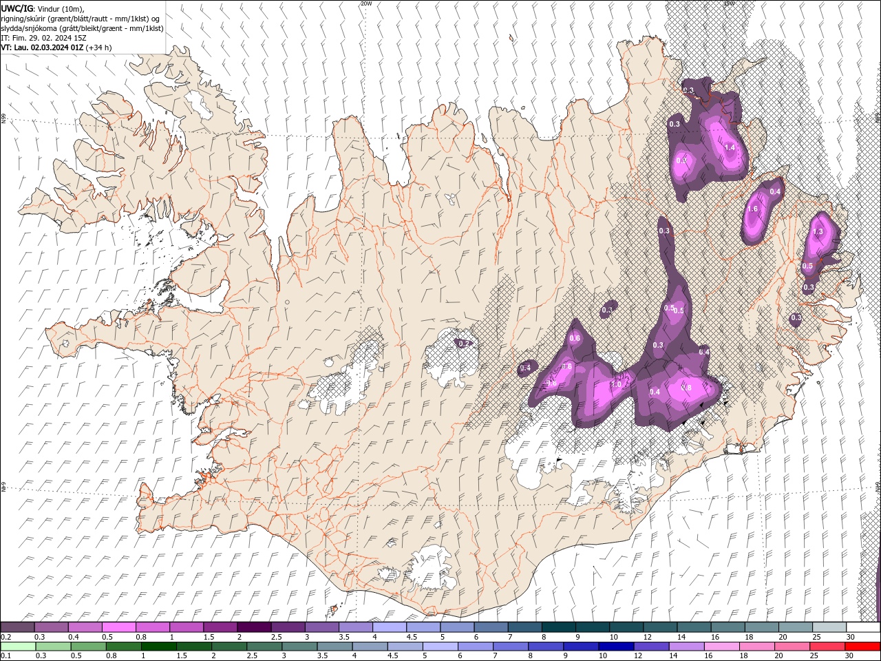Click the pale green 0.1 swatch, lower legend row
Viewport: 881px width, 661px height.
18,647
